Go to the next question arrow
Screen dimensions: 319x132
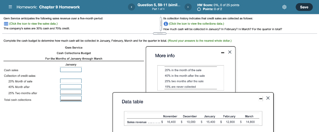point(188,7)
